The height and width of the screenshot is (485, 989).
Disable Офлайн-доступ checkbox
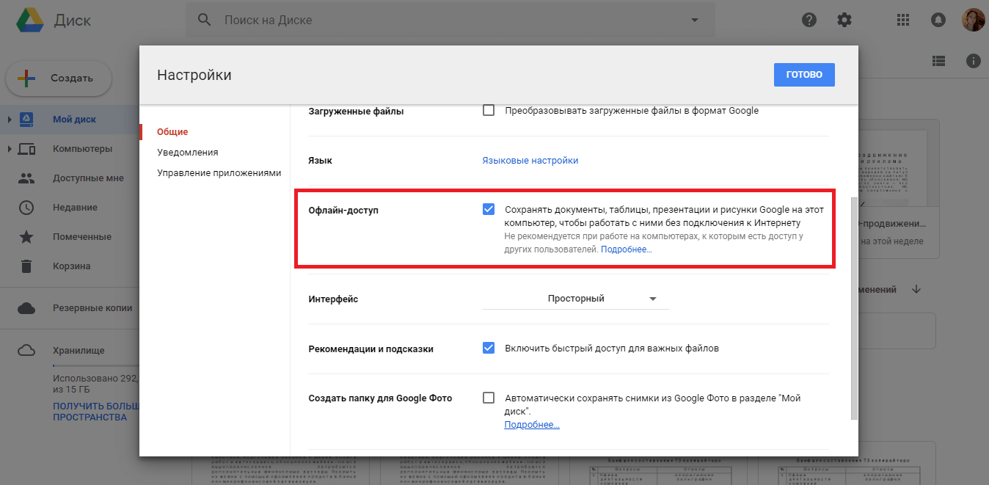tap(489, 209)
